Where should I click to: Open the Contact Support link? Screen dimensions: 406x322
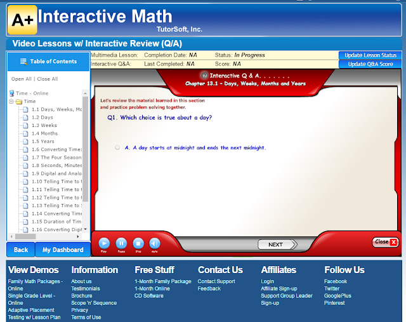coord(216,281)
